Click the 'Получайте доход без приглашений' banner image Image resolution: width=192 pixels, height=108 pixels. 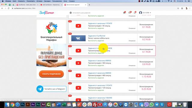click(x=51, y=55)
